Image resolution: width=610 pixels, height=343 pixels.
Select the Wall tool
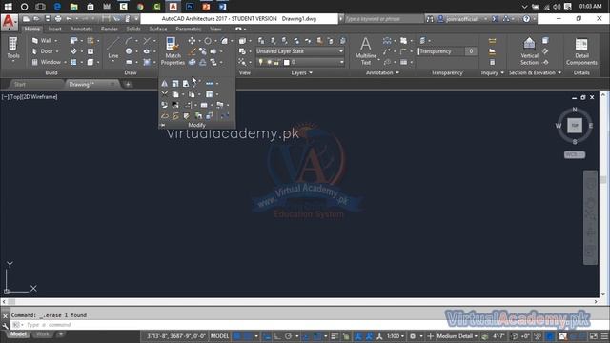coord(43,40)
